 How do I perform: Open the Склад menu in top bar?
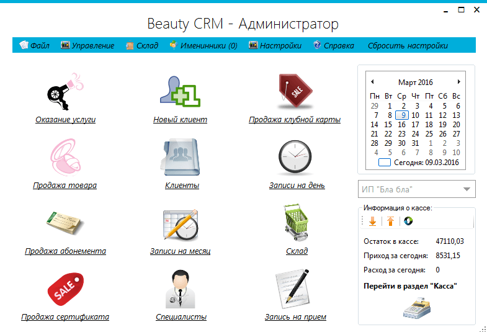pos(142,45)
